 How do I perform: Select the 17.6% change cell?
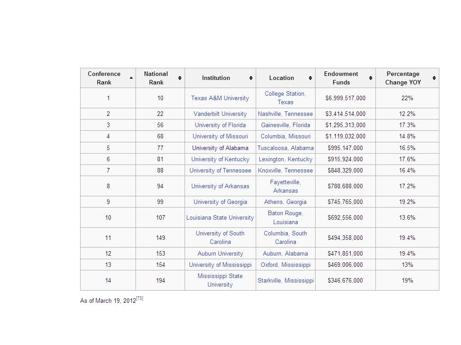pyautogui.click(x=407, y=159)
